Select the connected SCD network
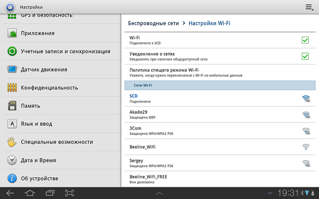 tap(220, 98)
